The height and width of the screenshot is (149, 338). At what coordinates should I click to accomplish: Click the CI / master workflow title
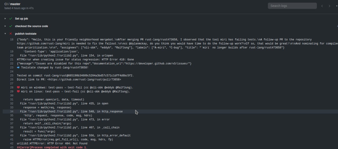[x=12, y=4]
